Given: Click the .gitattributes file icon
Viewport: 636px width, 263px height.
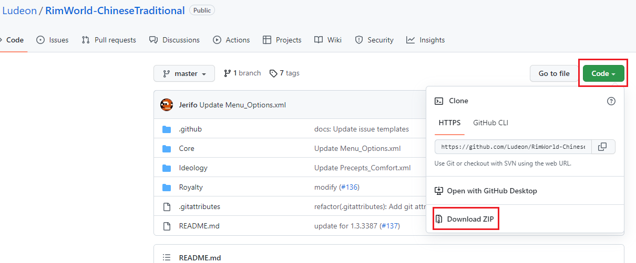Looking at the screenshot, I should tap(167, 206).
